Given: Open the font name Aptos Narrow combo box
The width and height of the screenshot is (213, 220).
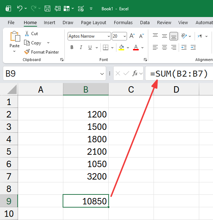Looking at the screenshot, I should 89,36.
